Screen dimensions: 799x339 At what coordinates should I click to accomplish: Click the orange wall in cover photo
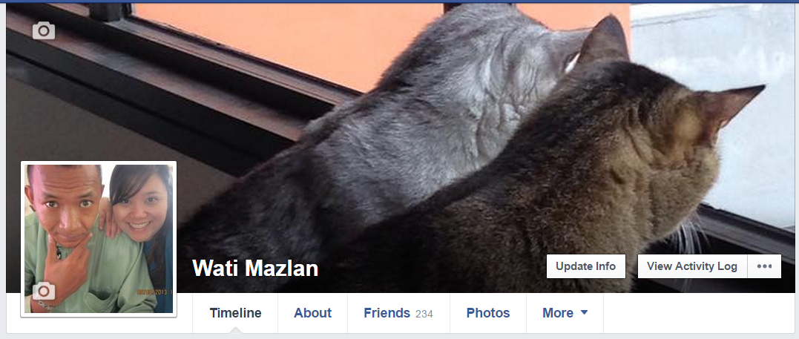coord(286,41)
